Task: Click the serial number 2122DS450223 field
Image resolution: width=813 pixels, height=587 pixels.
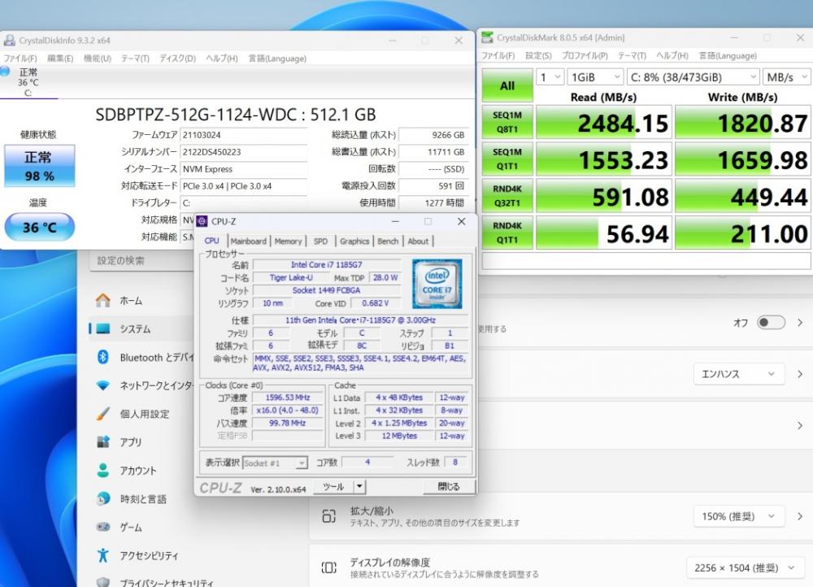Action: (x=243, y=152)
